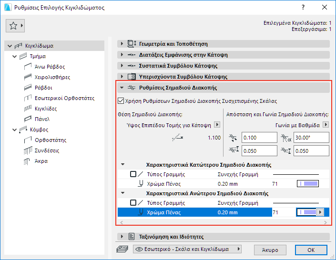Select Κιγκλίδες balusters tree item
Screen dimensions: 336x260
click(x=46, y=109)
